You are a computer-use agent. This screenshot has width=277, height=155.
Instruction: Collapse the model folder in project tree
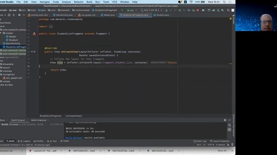coord(1,33)
